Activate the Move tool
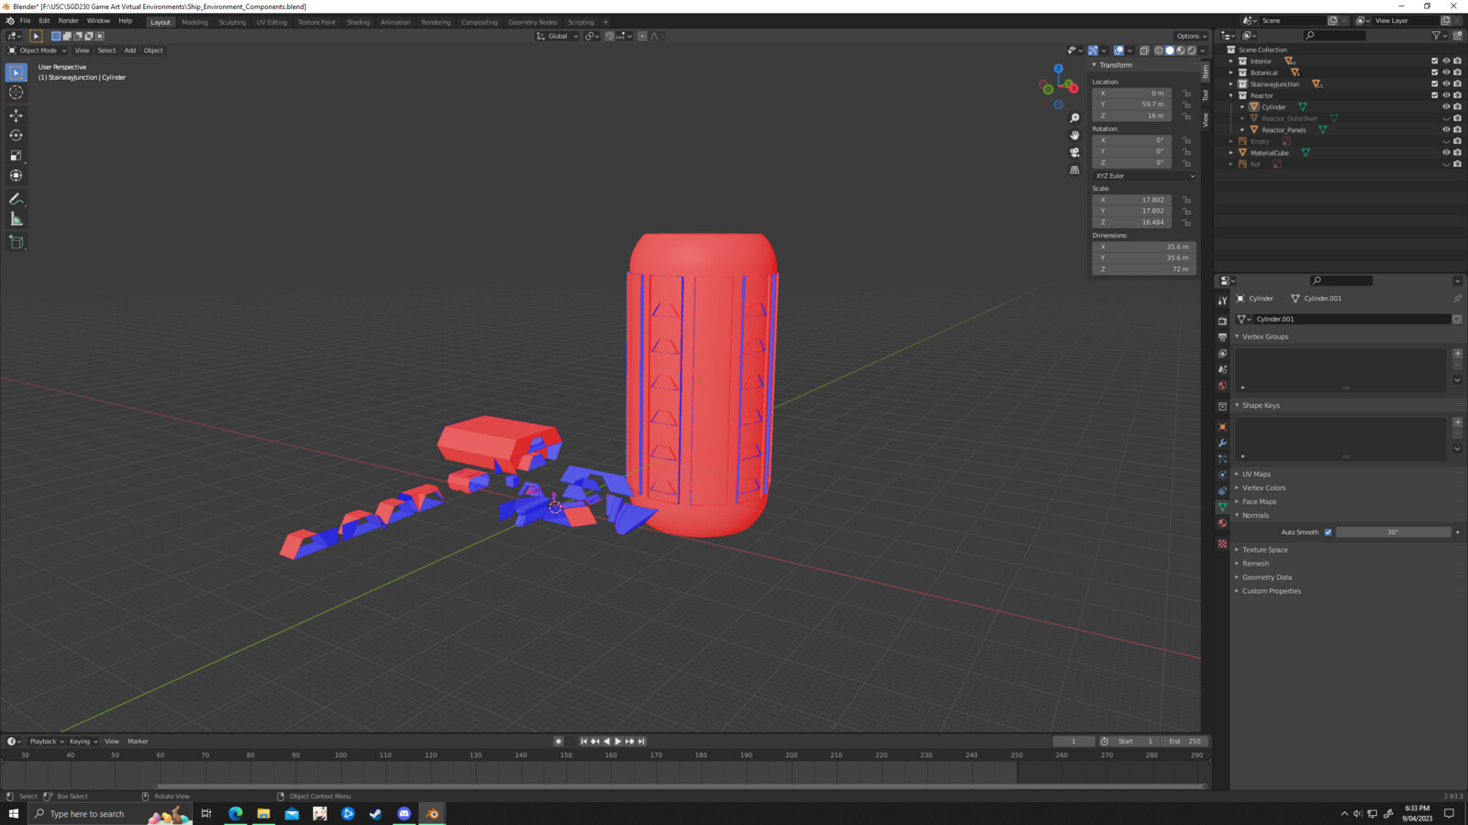Screen dimensions: 1468x825 click(x=17, y=115)
